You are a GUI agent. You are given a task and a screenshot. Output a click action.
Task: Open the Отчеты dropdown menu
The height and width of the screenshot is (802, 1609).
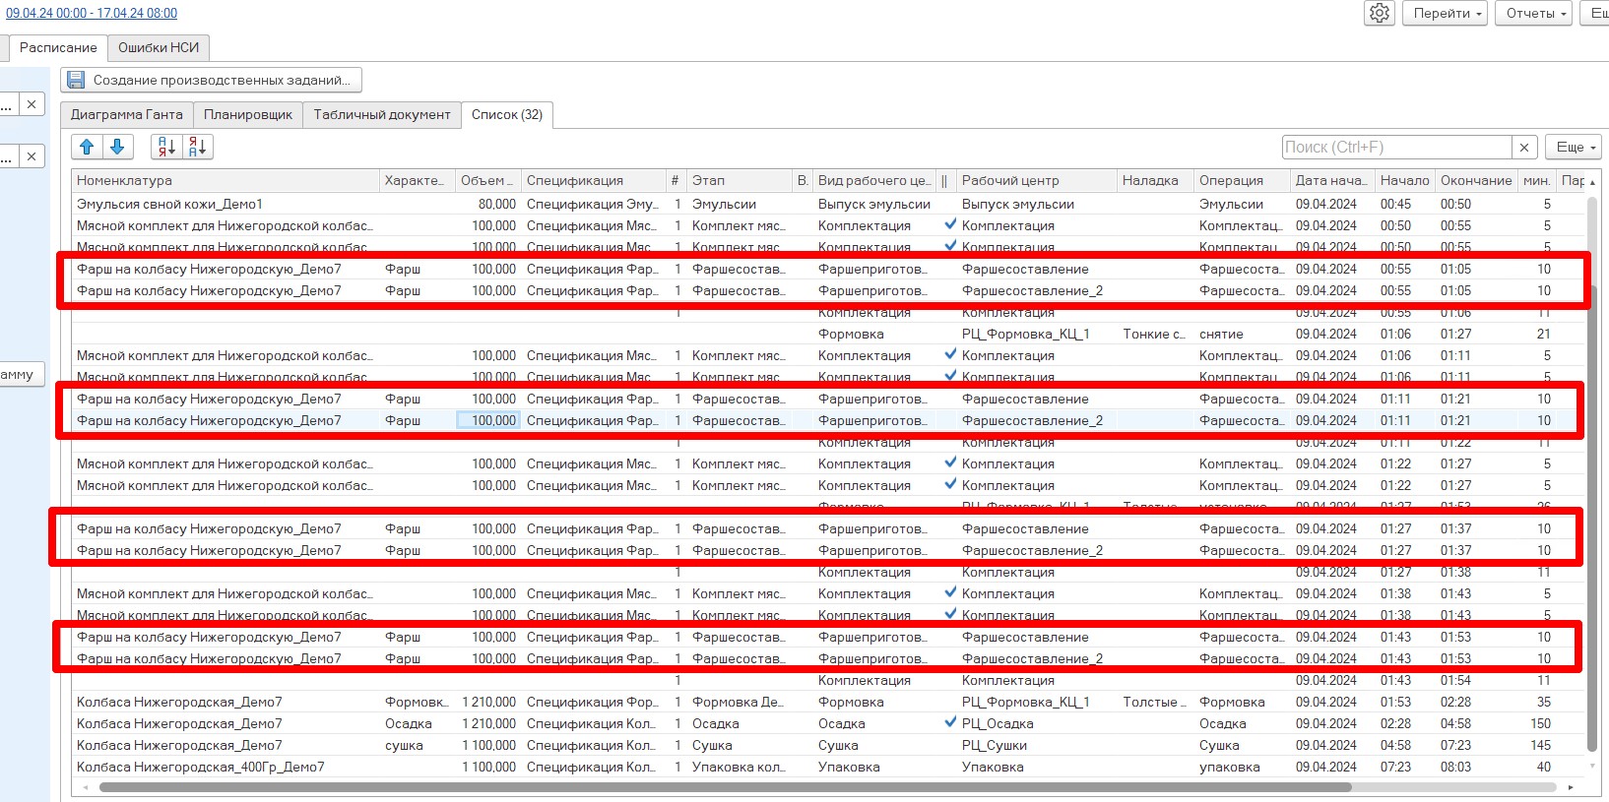(x=1535, y=13)
